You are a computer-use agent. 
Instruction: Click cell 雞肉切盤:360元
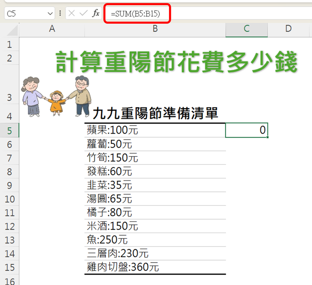(155, 267)
